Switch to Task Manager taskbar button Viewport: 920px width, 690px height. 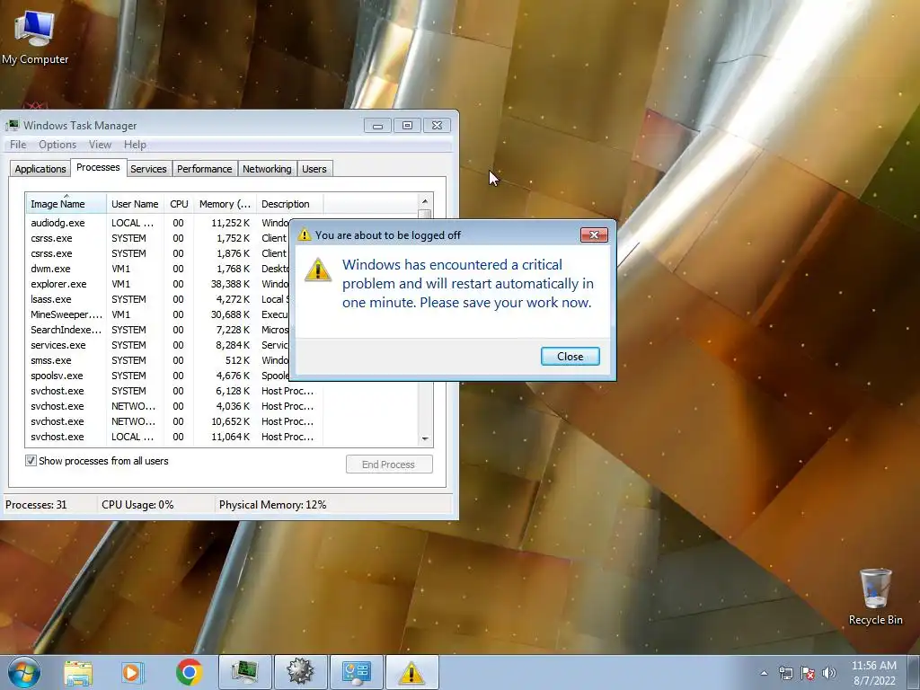pyautogui.click(x=244, y=673)
